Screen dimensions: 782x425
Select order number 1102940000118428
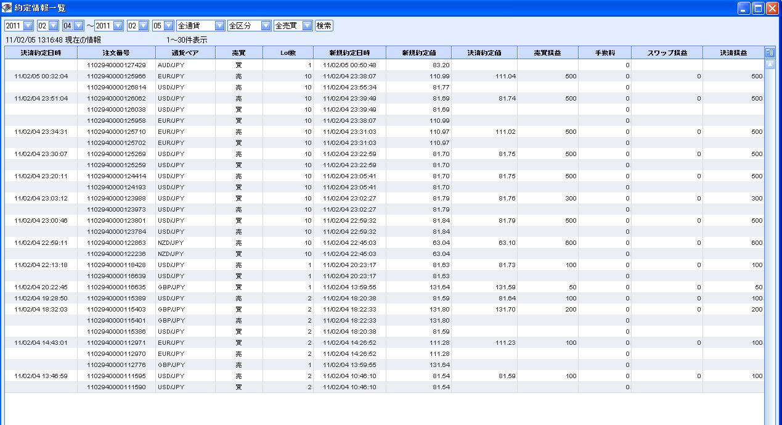116,265
